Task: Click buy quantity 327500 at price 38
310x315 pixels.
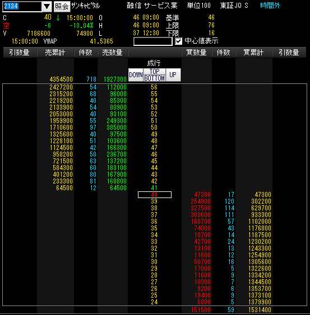Action: 201,208
